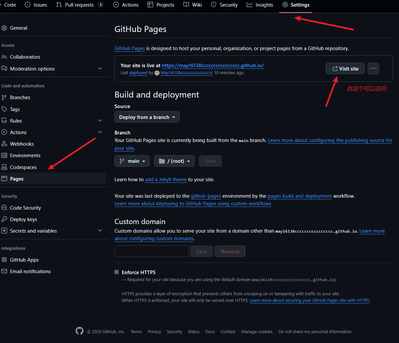This screenshot has width=399, height=343.
Task: Expand the sidebar Actions submenu chevron
Action: [x=100, y=132]
